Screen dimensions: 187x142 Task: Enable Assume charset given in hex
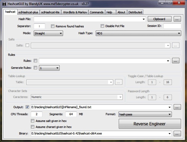click(x=33, y=127)
